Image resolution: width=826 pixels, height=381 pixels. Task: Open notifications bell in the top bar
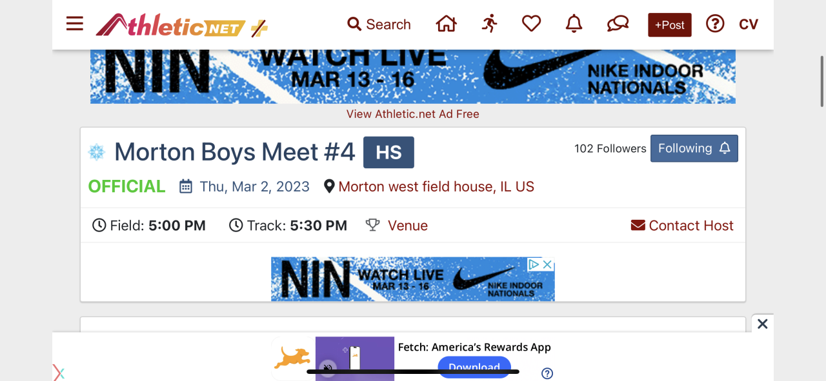[574, 24]
